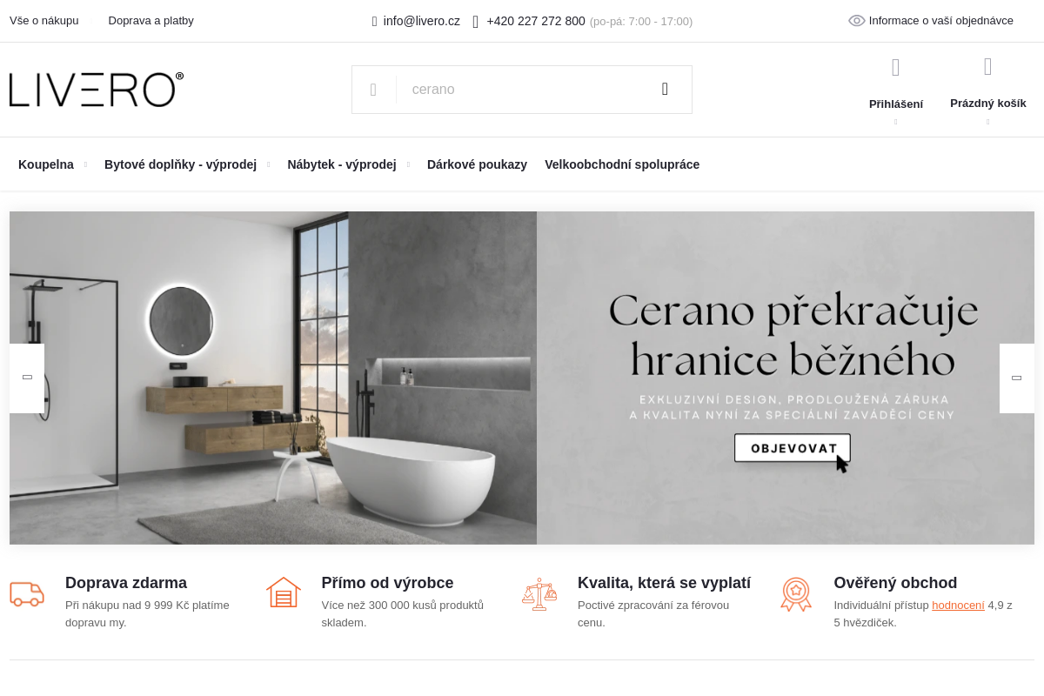Screen dimensions: 1044x696
Task: Open Velkoobchodní spolupráce menu item
Action: 622,164
